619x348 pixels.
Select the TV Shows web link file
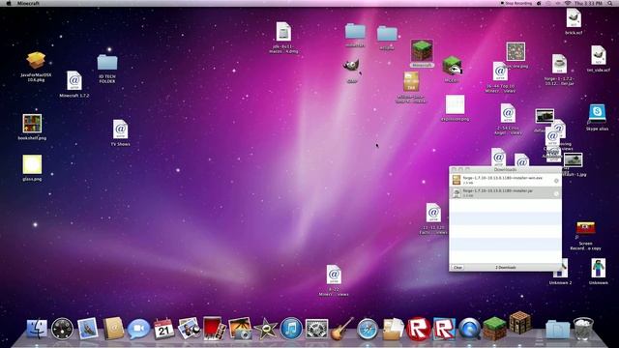point(120,130)
